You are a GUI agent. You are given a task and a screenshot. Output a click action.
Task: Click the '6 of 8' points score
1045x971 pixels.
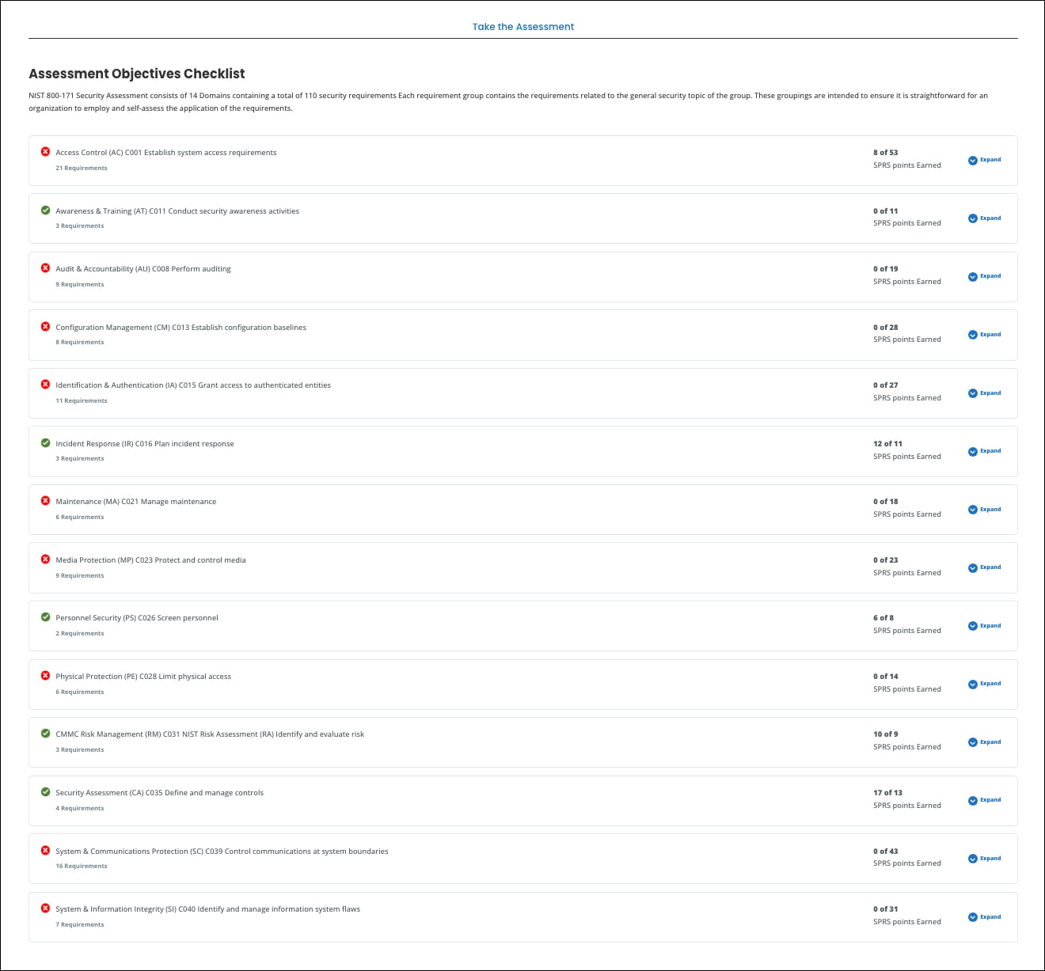883,618
